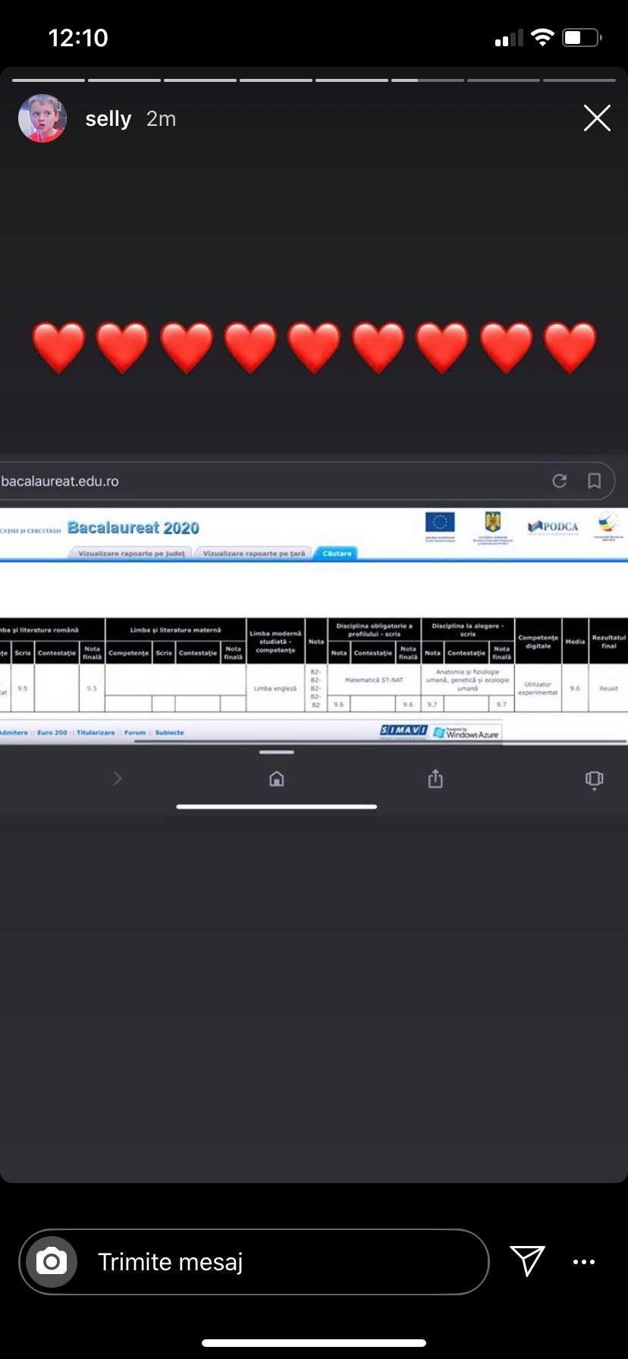Viewport: 628px width, 1359px height.
Task: Switch to Vizualizare rapoarte pe județ tab
Action: (131, 554)
